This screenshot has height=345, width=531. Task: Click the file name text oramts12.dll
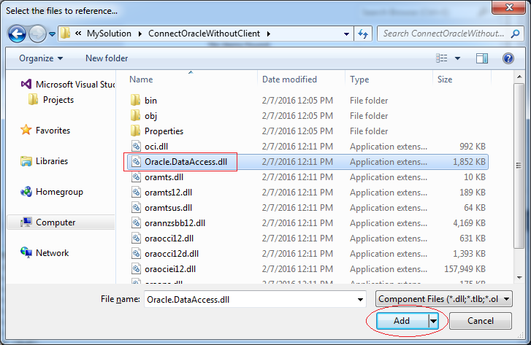[x=168, y=193]
